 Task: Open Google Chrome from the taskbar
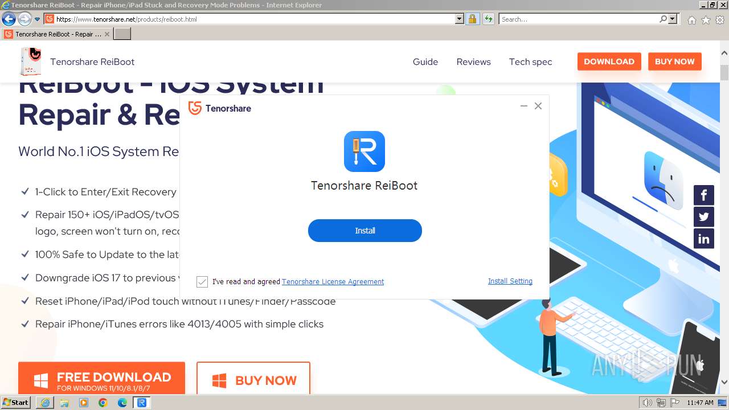(103, 403)
